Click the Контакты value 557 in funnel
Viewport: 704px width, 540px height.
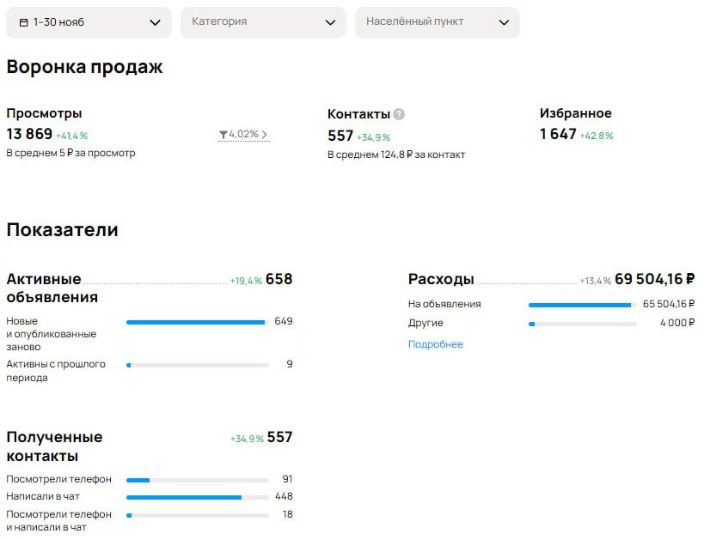click(340, 136)
